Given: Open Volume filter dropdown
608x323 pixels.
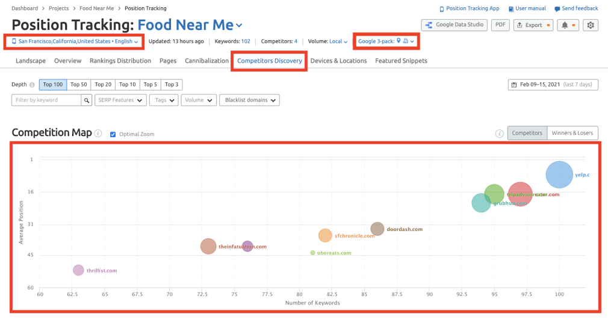Looking at the screenshot, I should pyautogui.click(x=199, y=100).
